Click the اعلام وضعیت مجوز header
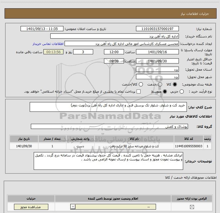Image resolution: width=220 pixels, height=213 pixels. [113, 198]
